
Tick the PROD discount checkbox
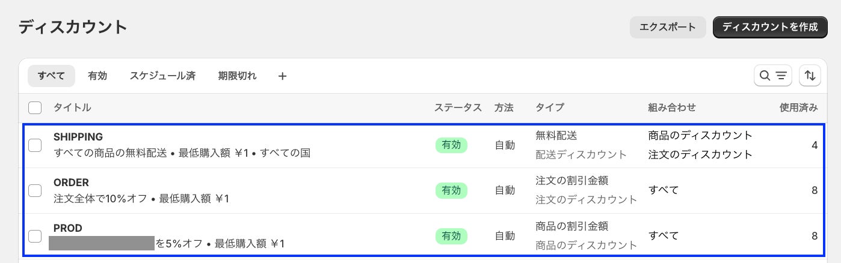click(x=35, y=236)
